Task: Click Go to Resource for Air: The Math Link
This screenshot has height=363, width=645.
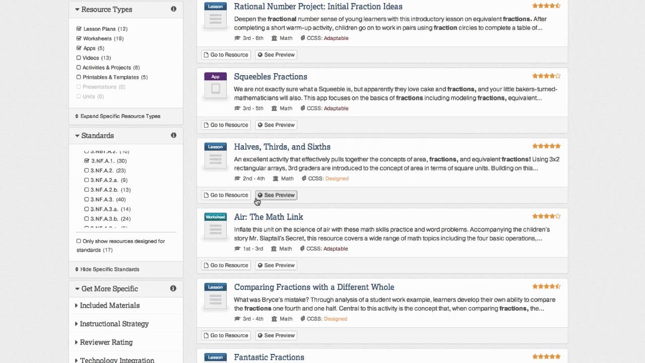Action: click(226, 265)
